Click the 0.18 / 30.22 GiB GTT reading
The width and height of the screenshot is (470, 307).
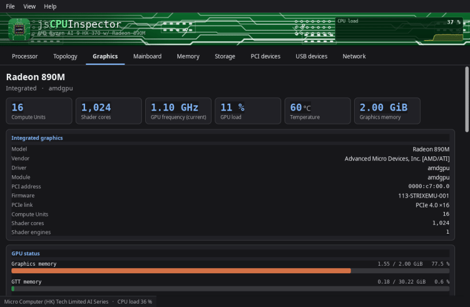(401, 282)
